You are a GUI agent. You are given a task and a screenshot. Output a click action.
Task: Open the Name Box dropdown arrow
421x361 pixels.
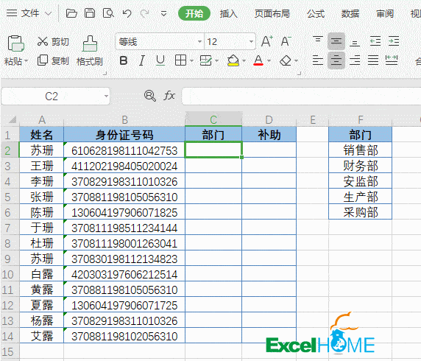[x=106, y=96]
